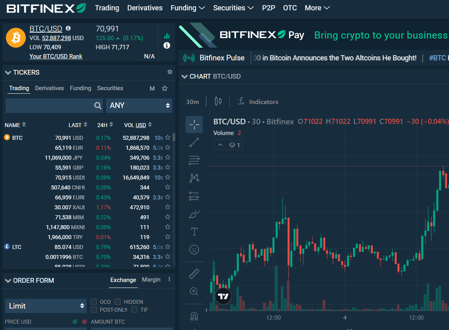Switch tickers to Derivatives tab
Screen dimensions: 449x330
[x=49, y=88]
